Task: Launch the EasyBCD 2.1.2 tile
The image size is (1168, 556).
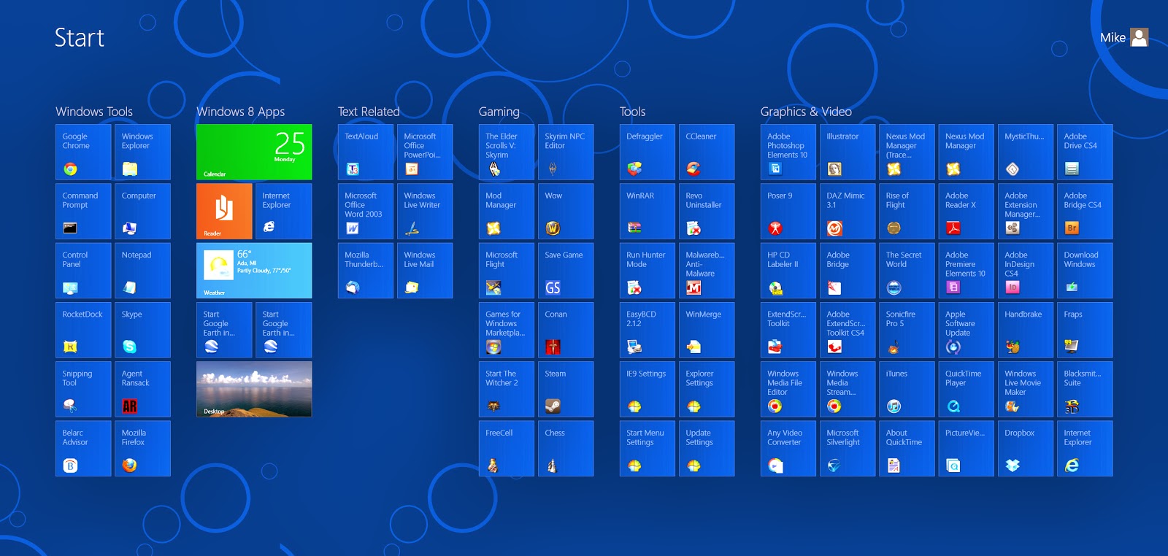Action: [x=648, y=330]
